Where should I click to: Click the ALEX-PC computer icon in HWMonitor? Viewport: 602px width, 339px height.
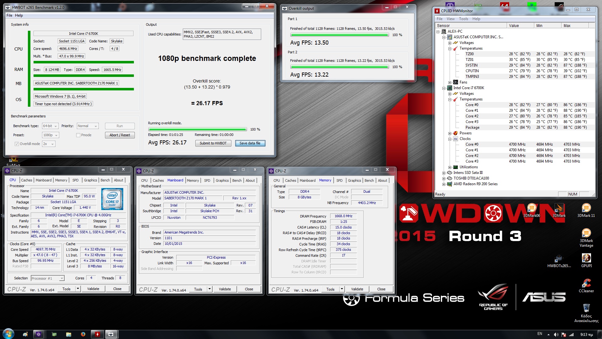tap(444, 31)
